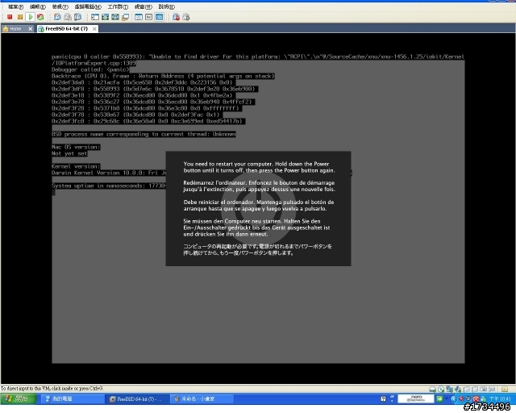Viewport: 516px width, 413px height.
Task: Click the sound device status bar icon
Action: click(x=458, y=390)
